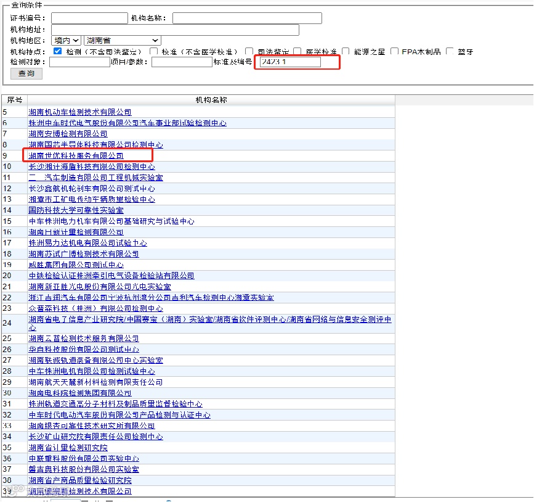Open link 长沙矿山研究院有限责任公司检测中心
This screenshot has height=502, width=534.
click(x=95, y=437)
